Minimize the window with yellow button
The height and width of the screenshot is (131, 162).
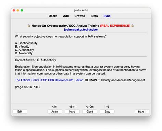click(x=18, y=10)
